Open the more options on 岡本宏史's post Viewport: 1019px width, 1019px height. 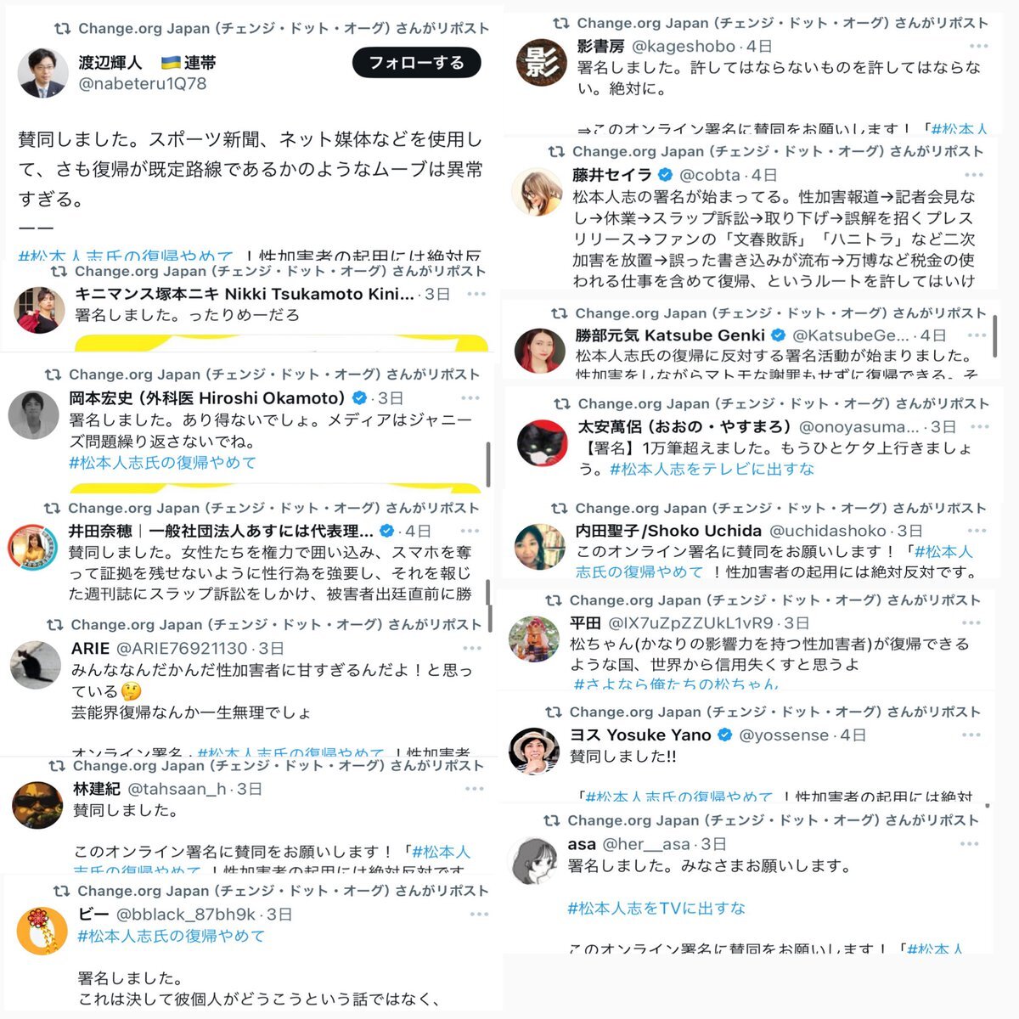(x=470, y=397)
